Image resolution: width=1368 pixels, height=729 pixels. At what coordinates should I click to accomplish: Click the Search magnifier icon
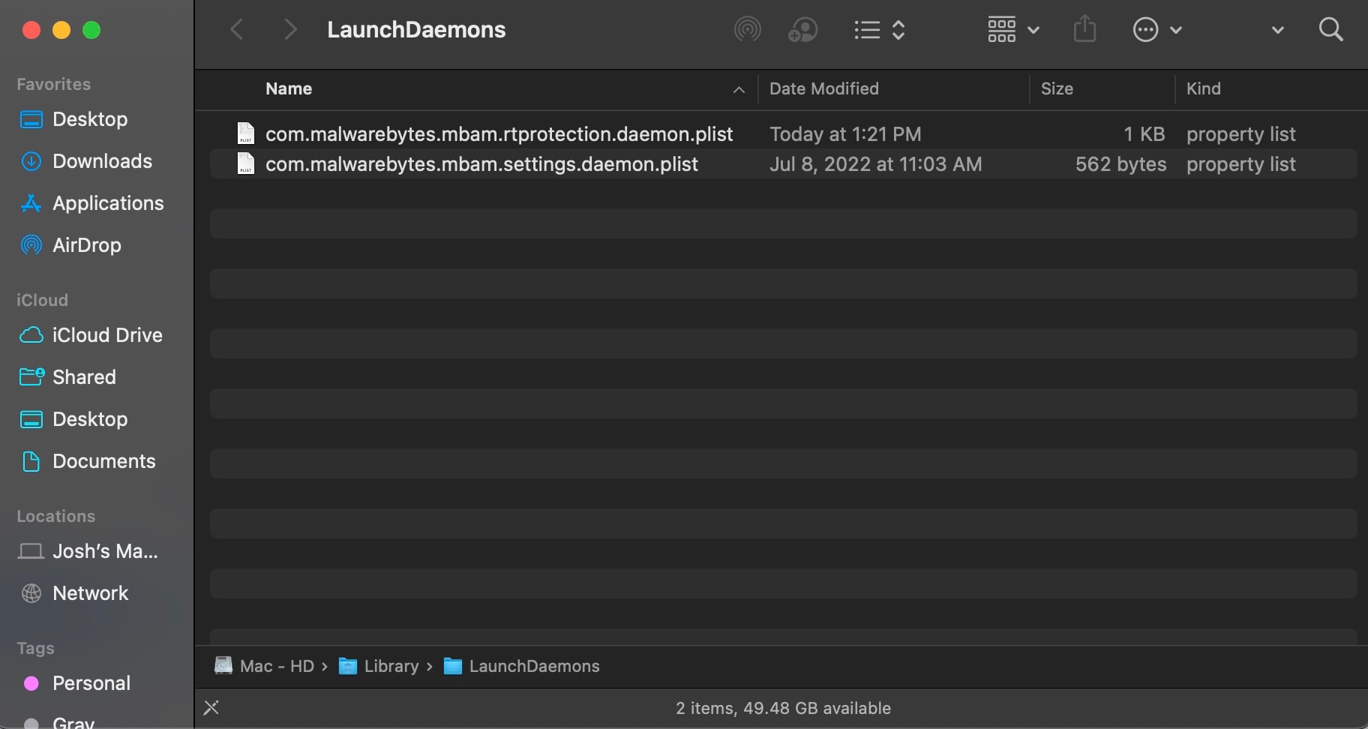pos(1330,30)
